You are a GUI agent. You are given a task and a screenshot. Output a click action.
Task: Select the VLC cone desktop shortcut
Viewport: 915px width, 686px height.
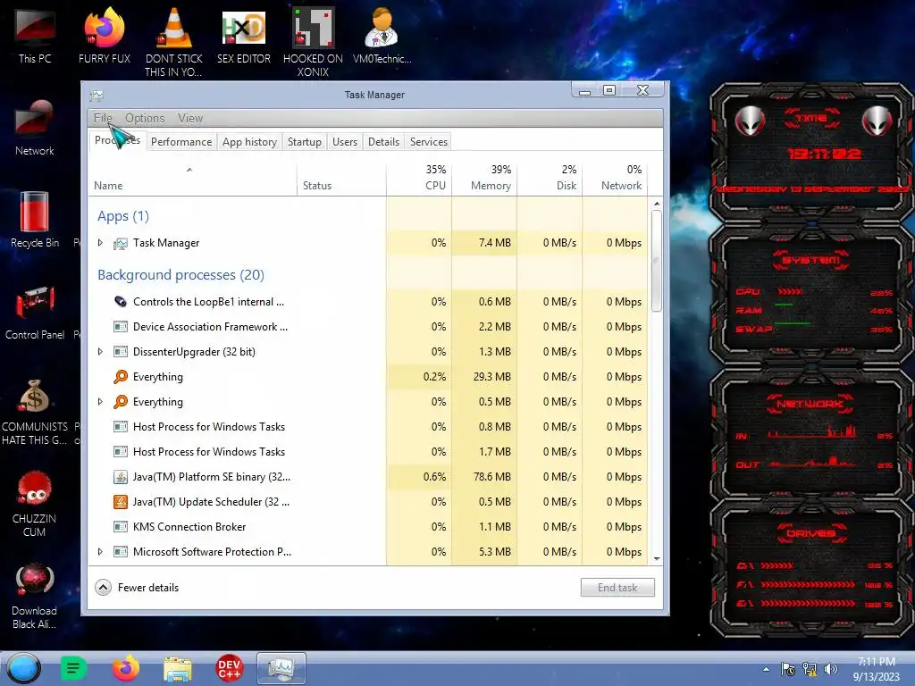[x=174, y=41]
